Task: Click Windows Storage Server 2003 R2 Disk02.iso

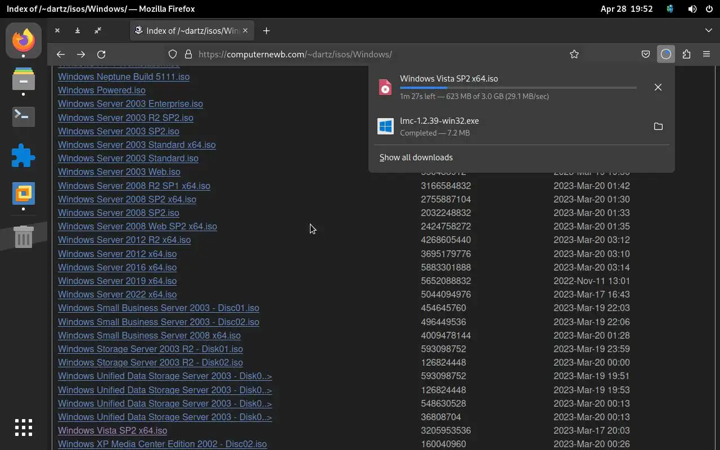Action: point(150,362)
